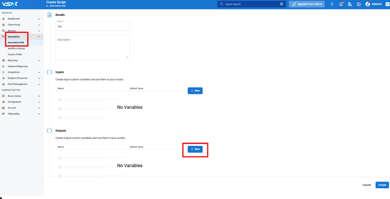Open Advanced Reporting module
This screenshot has height=199, width=390.
(x=18, y=66)
